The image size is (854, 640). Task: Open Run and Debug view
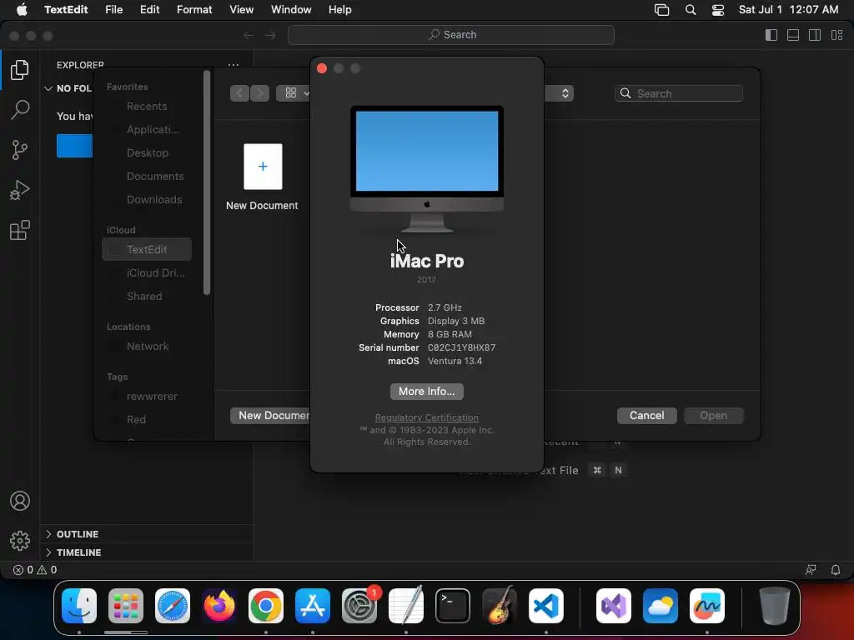pos(20,190)
